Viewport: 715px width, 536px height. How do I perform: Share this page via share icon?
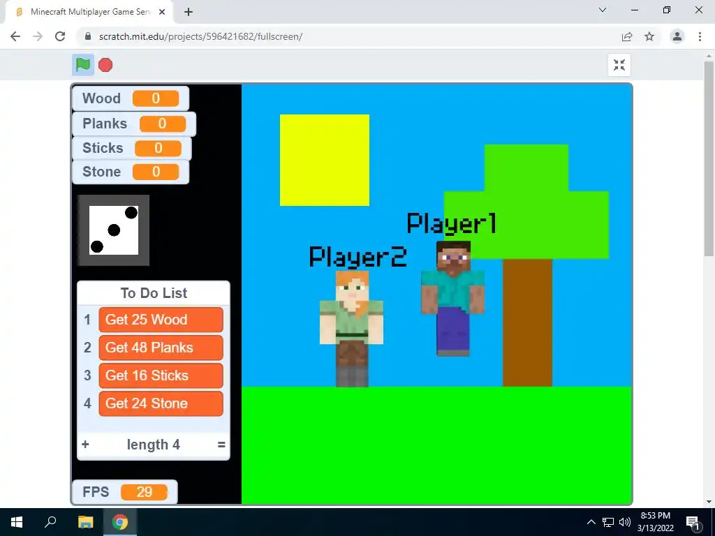point(627,36)
